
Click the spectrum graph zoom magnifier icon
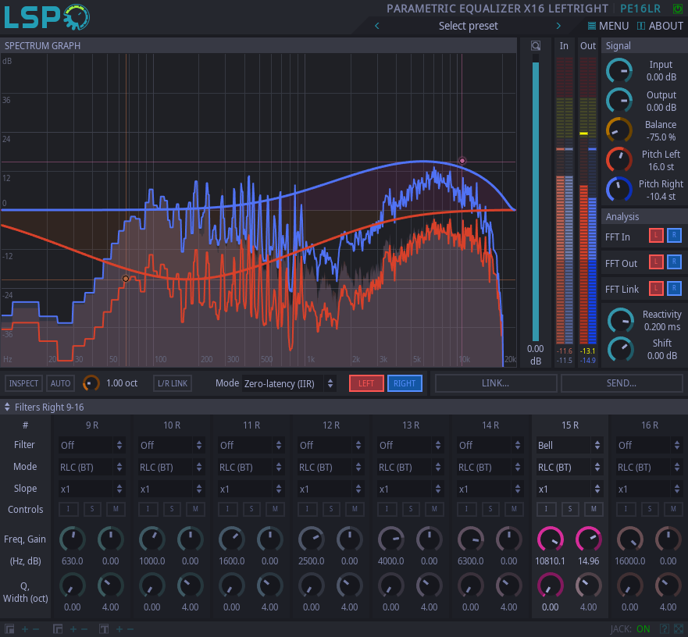pyautogui.click(x=535, y=46)
